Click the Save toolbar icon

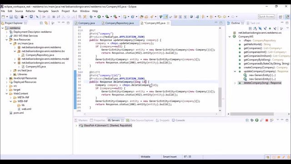click(11, 17)
